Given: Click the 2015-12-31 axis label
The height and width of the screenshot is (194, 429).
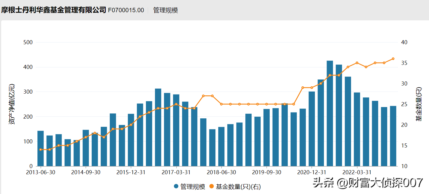Looking at the screenshot, I should click(x=131, y=172).
